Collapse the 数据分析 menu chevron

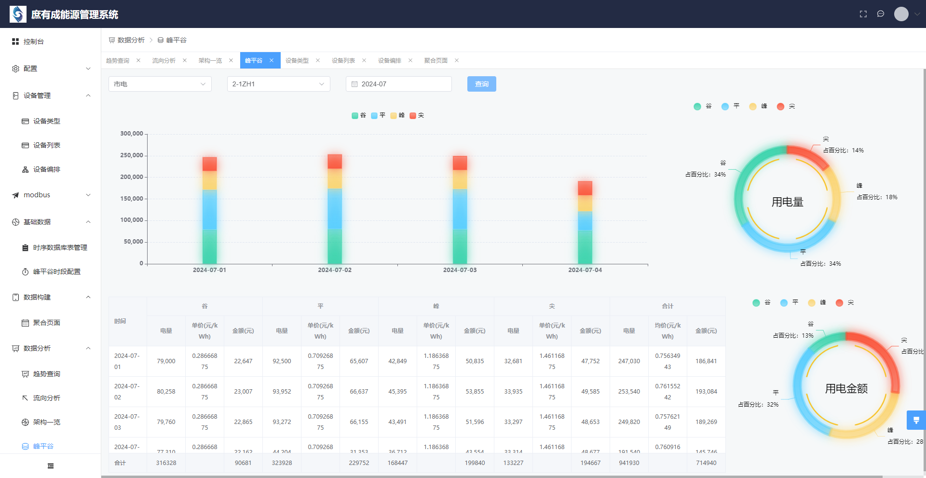tap(88, 348)
